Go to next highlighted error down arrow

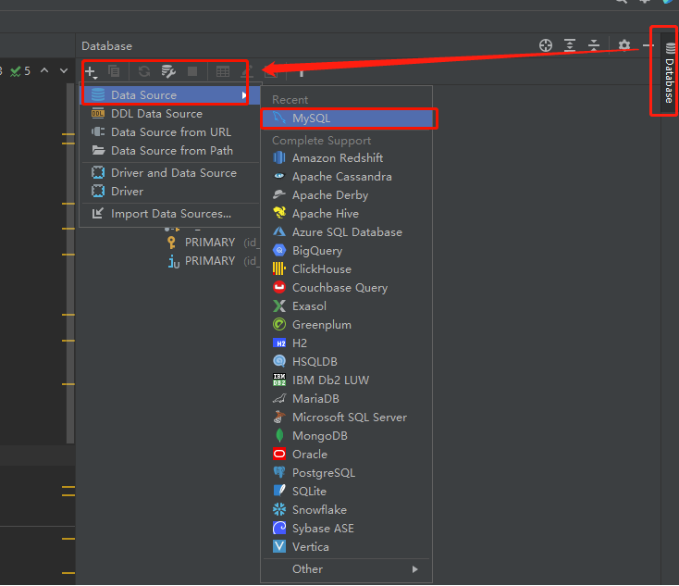pyautogui.click(x=64, y=70)
